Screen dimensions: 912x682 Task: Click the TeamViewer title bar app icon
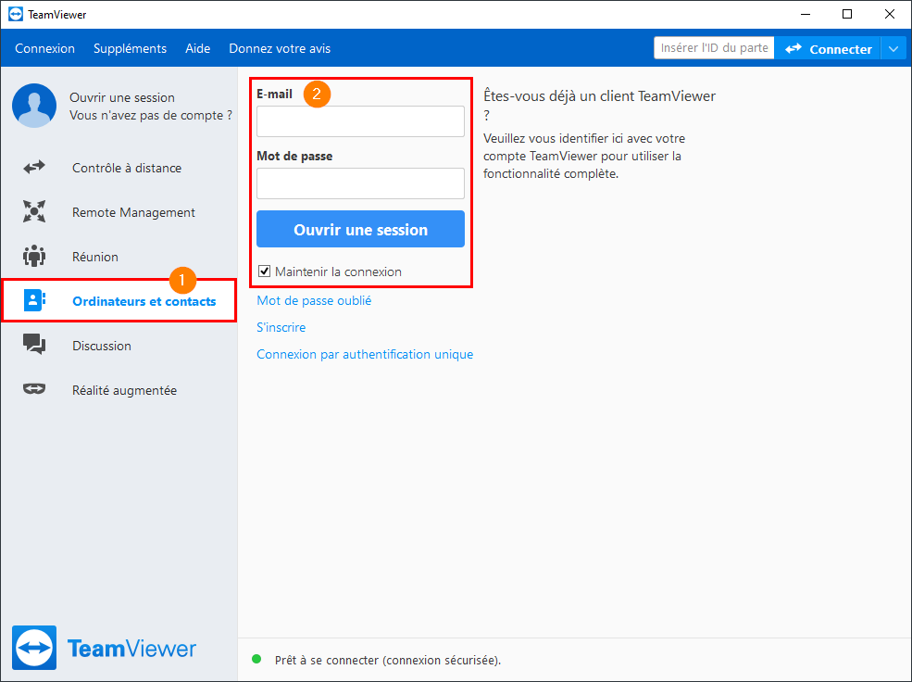[x=16, y=14]
